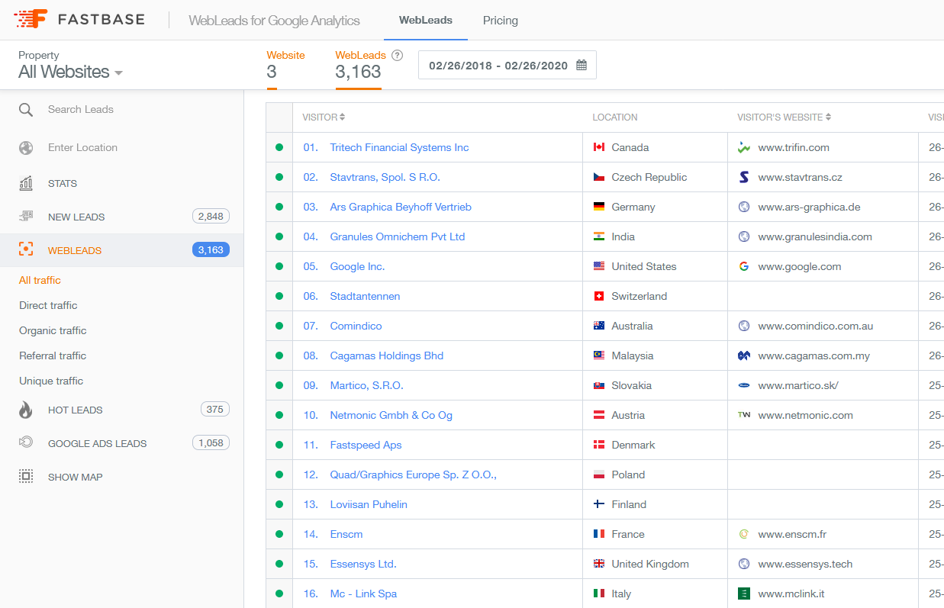The height and width of the screenshot is (608, 944).
Task: Click the martico.sk favicon
Action: [x=744, y=385]
